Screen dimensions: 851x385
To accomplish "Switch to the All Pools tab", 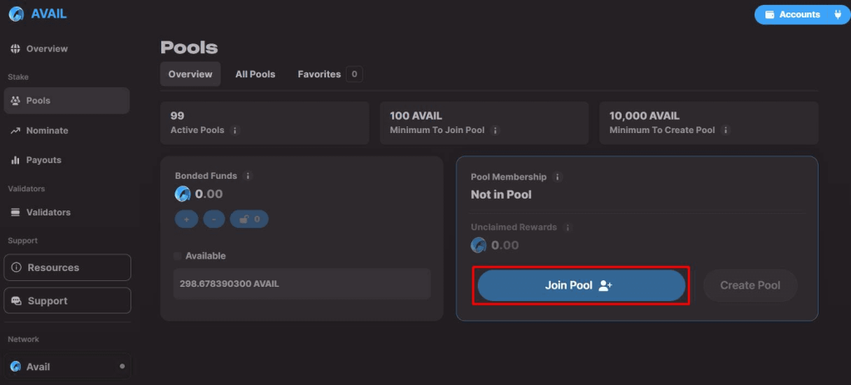I will pos(255,74).
